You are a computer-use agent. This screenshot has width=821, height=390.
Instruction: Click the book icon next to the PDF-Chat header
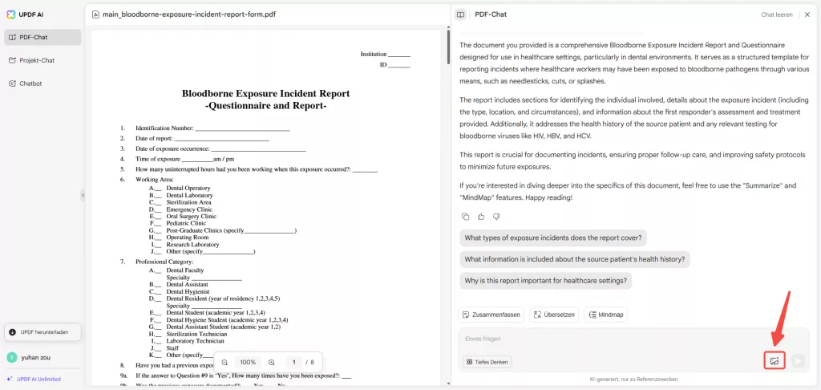pos(460,14)
